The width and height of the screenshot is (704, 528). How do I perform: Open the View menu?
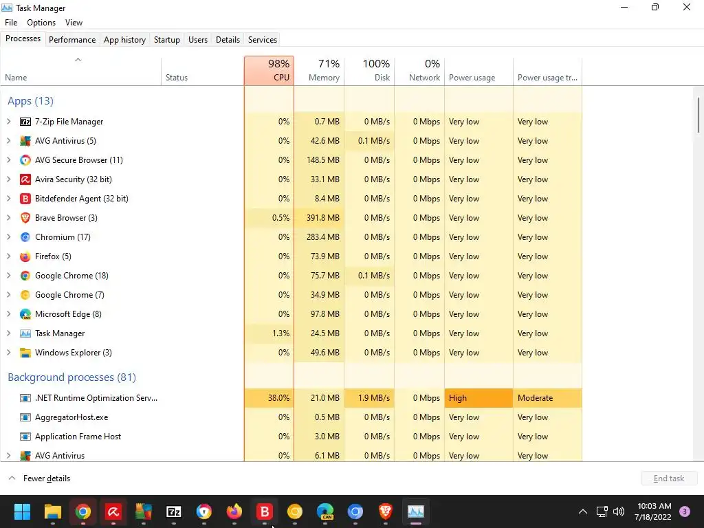(x=74, y=23)
